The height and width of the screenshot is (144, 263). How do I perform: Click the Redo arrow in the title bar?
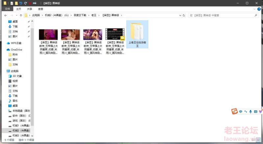click(26, 3)
